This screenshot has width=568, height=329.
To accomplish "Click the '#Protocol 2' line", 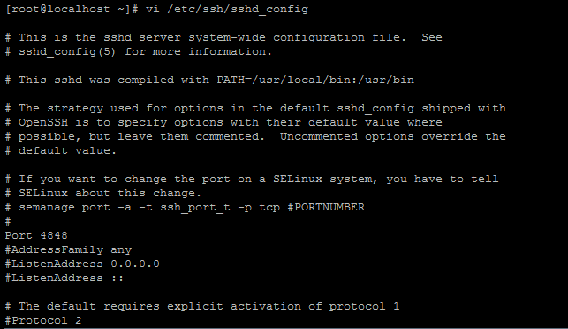I will (43, 321).
